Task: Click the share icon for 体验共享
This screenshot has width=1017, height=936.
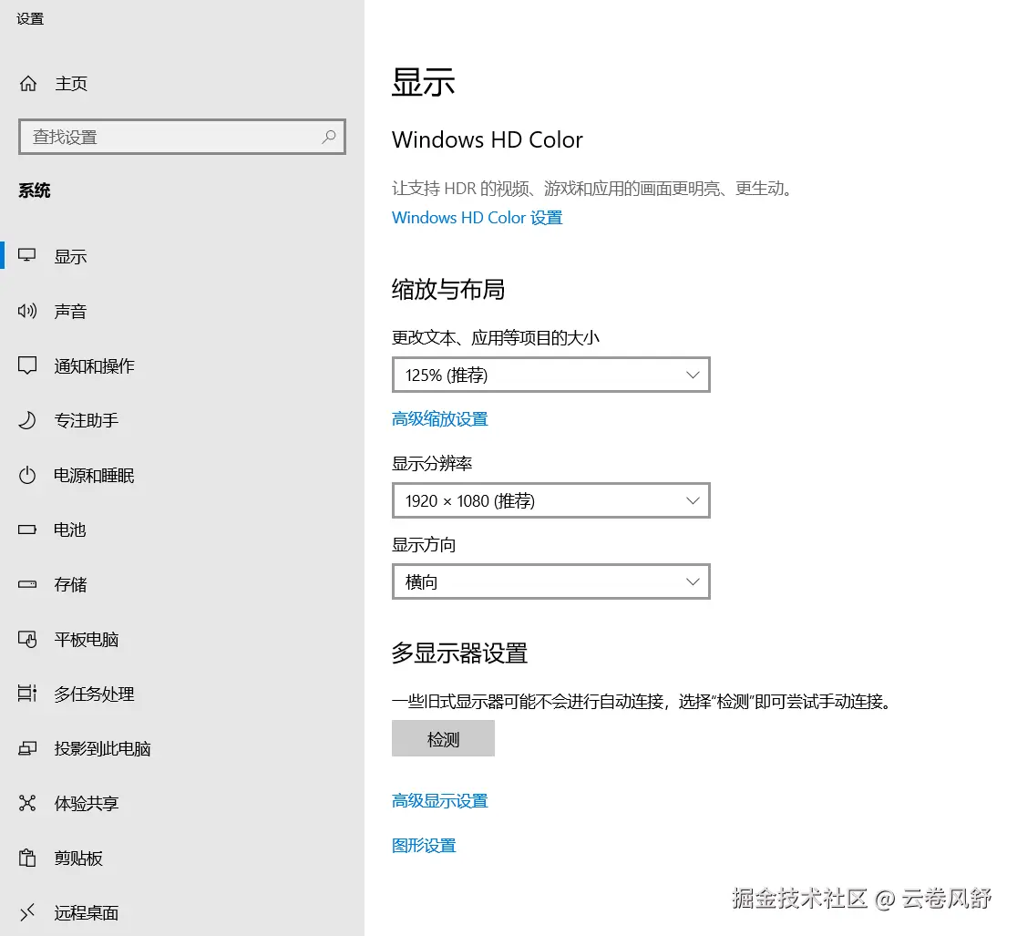Action: click(x=27, y=803)
